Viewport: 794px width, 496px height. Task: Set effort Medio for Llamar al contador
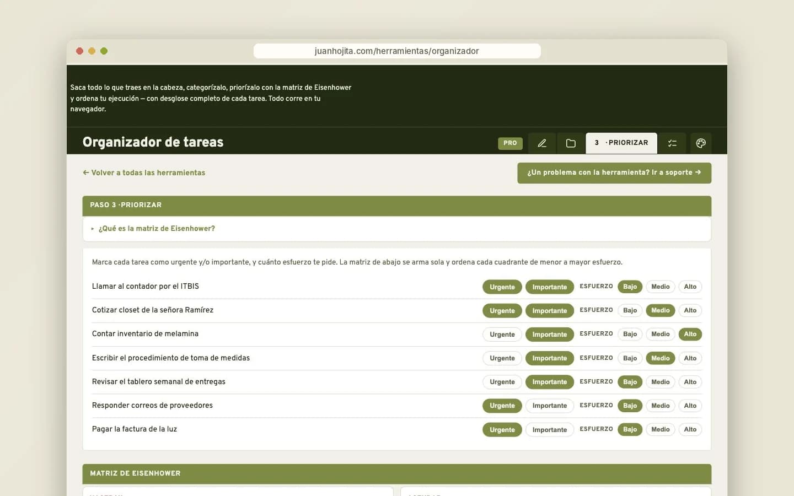(661, 287)
